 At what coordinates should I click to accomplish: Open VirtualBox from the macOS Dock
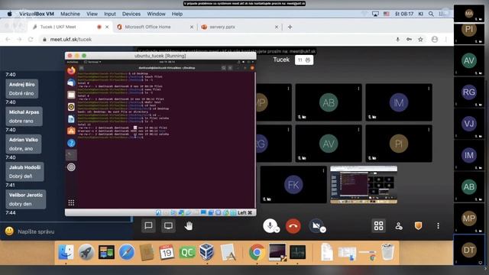click(x=207, y=252)
